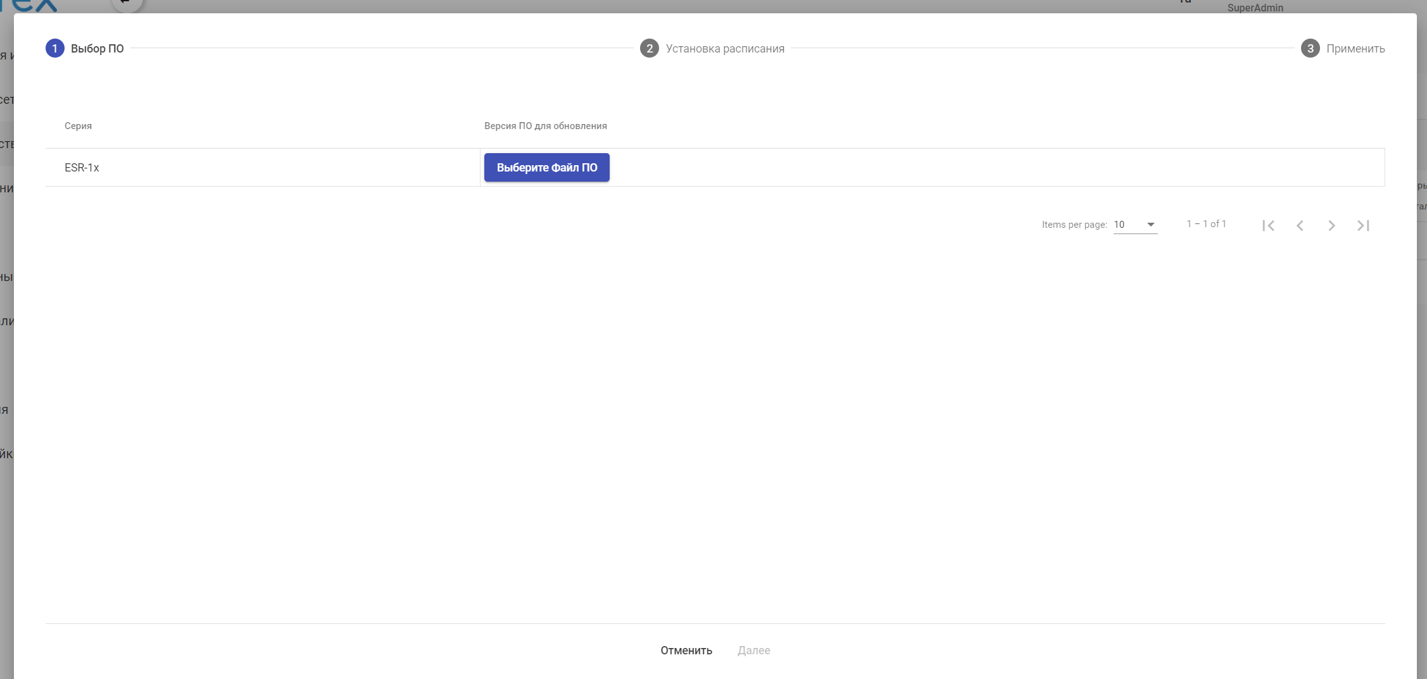
Task: Open the Items per page dropdown
Action: (1135, 225)
